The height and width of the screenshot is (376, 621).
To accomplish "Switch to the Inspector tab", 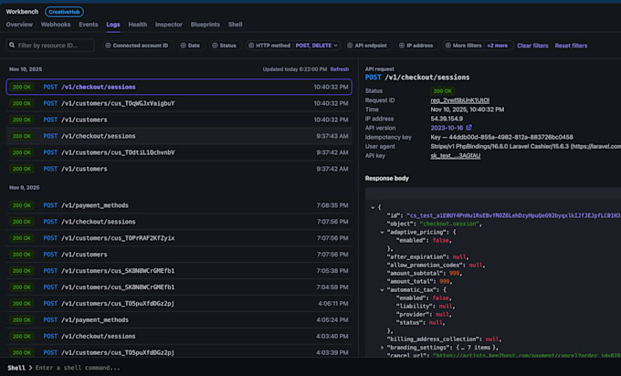I will (169, 25).
